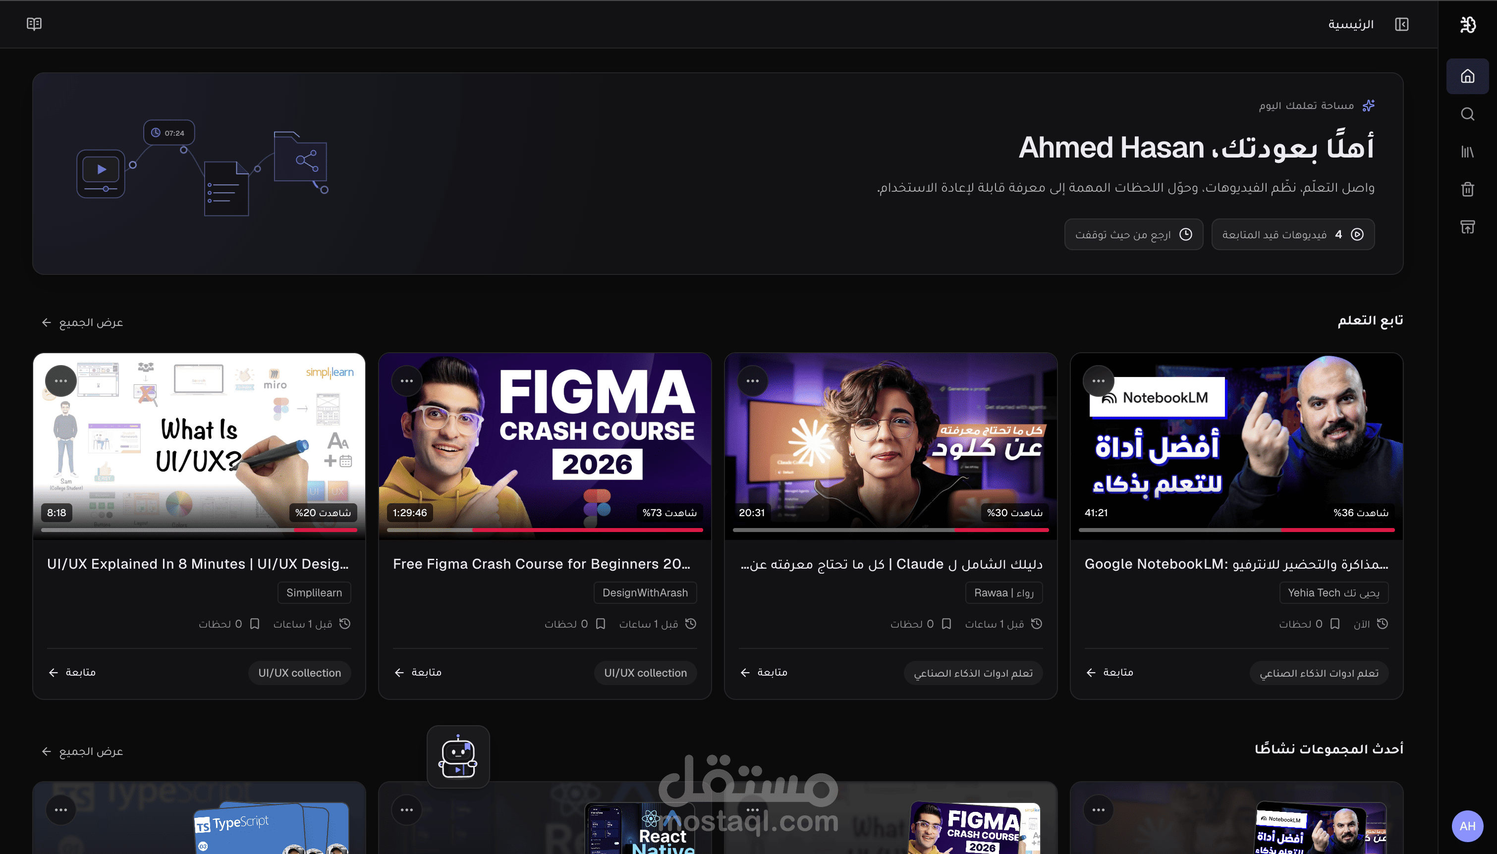The height and width of the screenshot is (854, 1497).
Task: Open the search icon in sidebar
Action: coord(1467,114)
